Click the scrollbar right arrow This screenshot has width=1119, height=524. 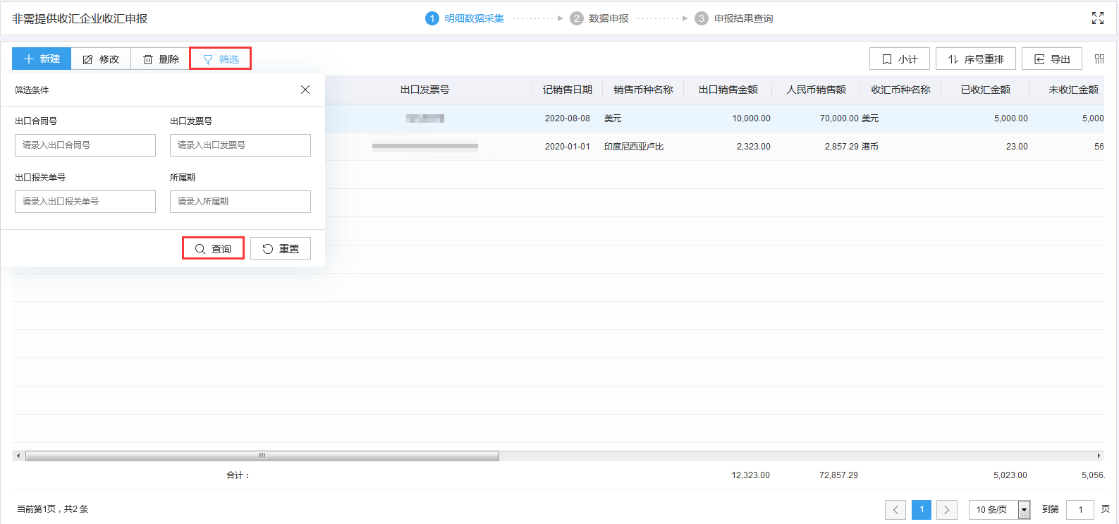pos(1099,456)
